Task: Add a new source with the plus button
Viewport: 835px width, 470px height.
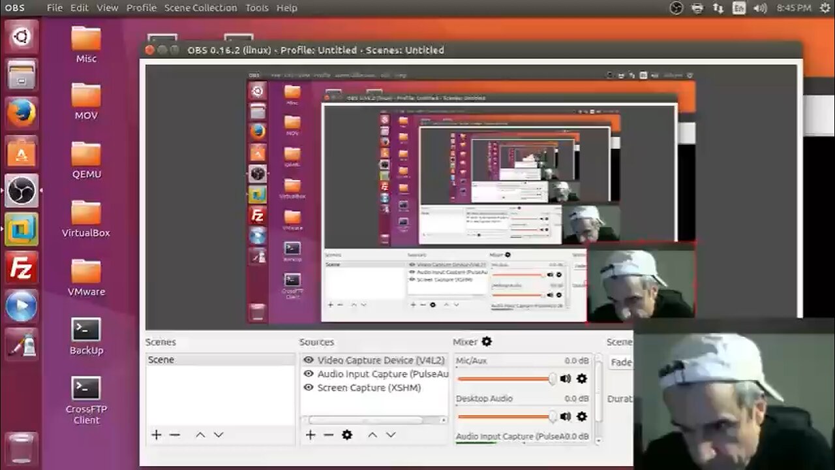Action: pyautogui.click(x=311, y=435)
